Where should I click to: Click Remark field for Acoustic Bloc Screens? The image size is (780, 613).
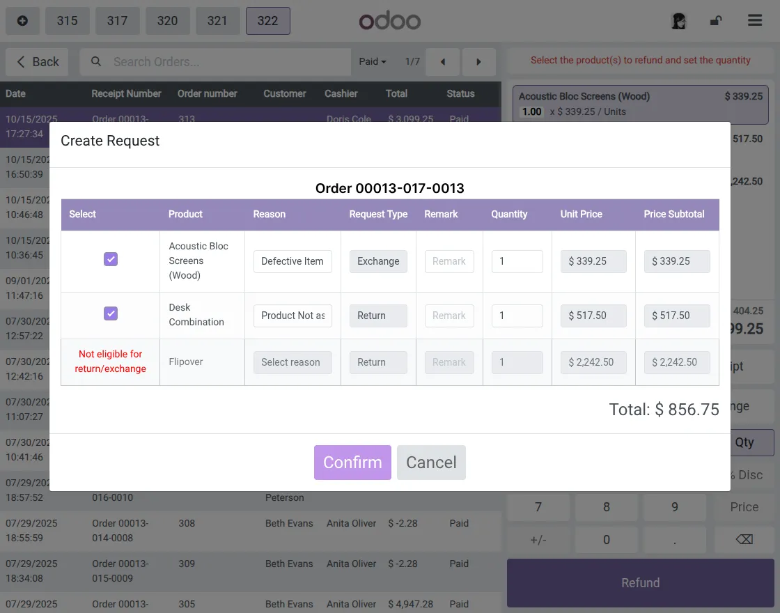click(449, 261)
